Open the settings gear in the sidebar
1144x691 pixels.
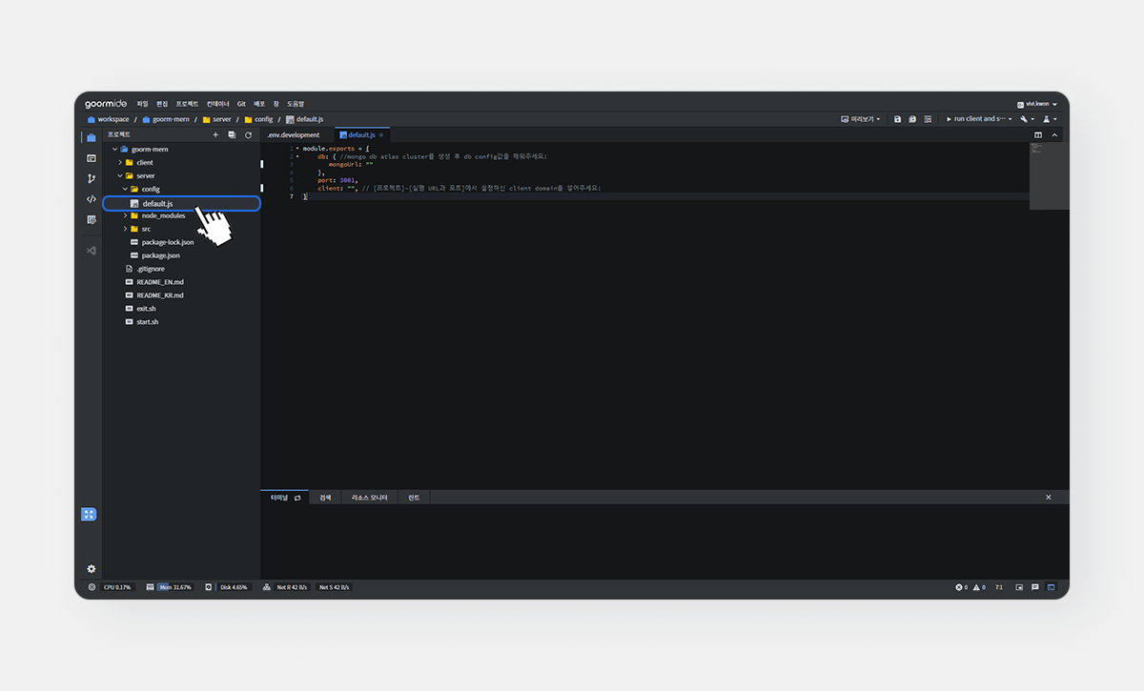click(92, 569)
